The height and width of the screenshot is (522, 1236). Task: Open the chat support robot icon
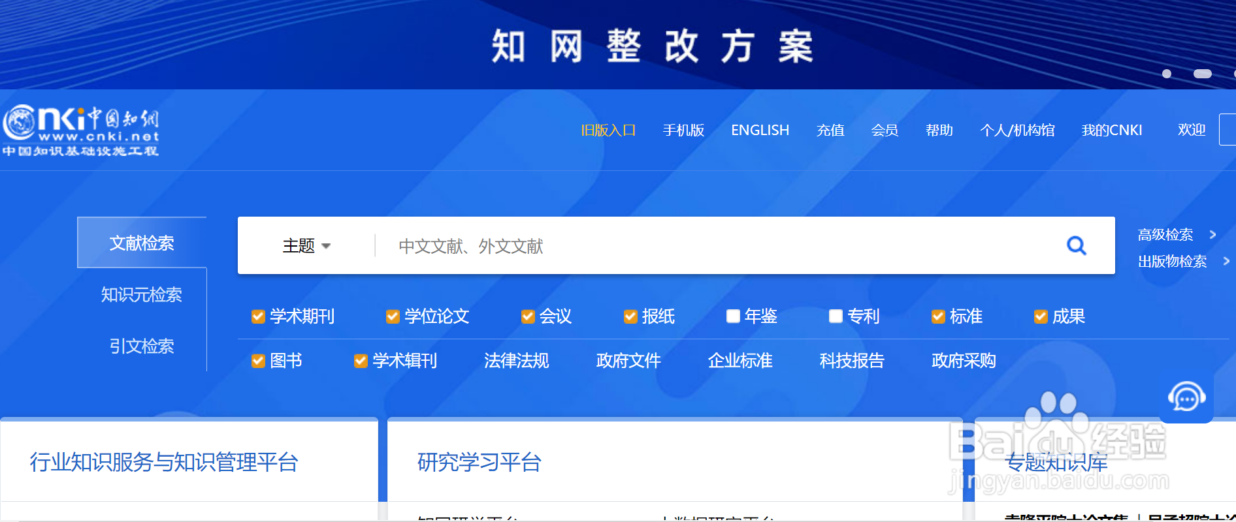1186,397
